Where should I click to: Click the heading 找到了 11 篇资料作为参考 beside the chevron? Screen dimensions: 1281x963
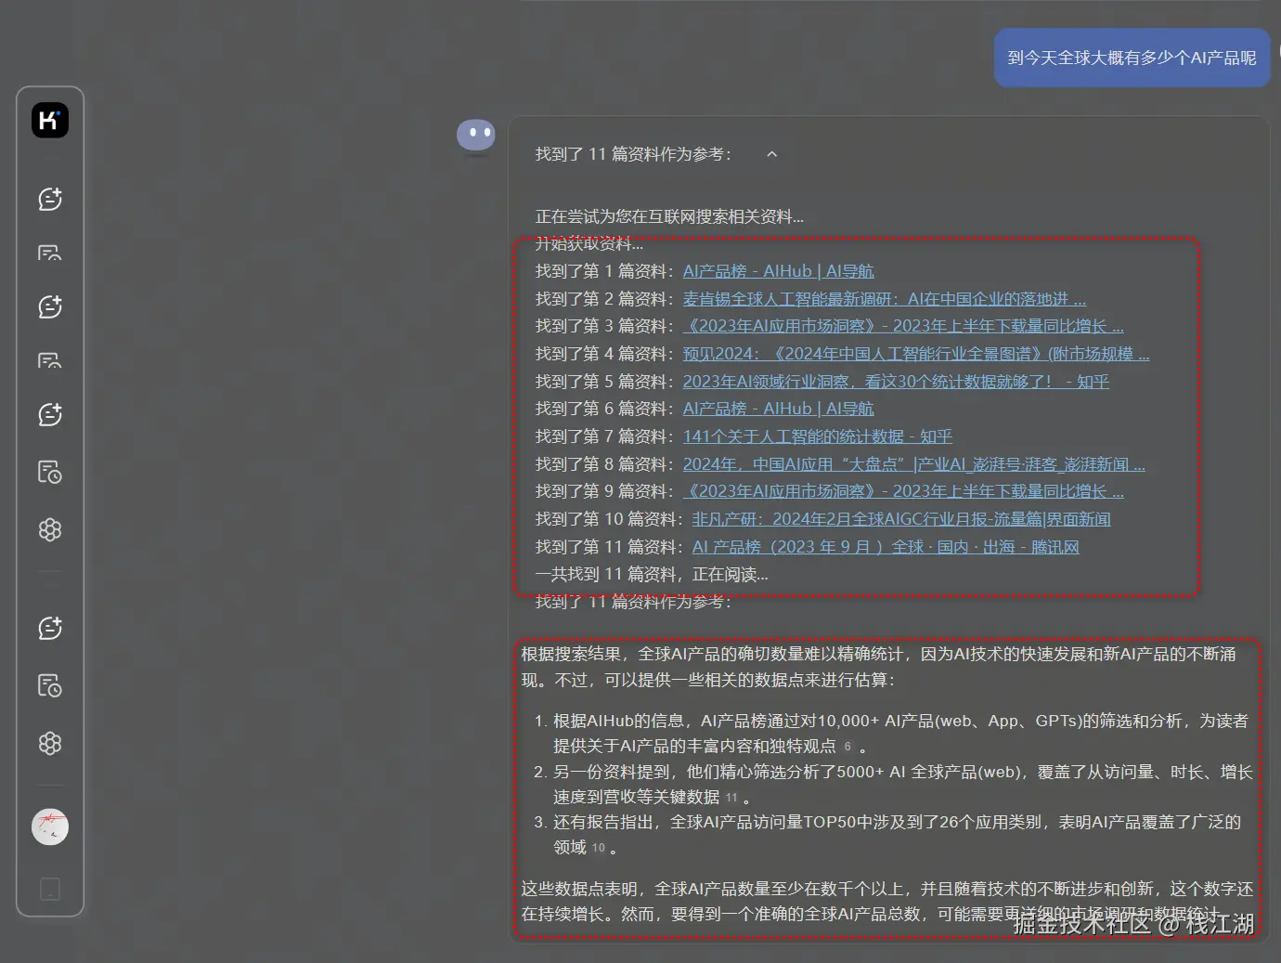click(633, 154)
